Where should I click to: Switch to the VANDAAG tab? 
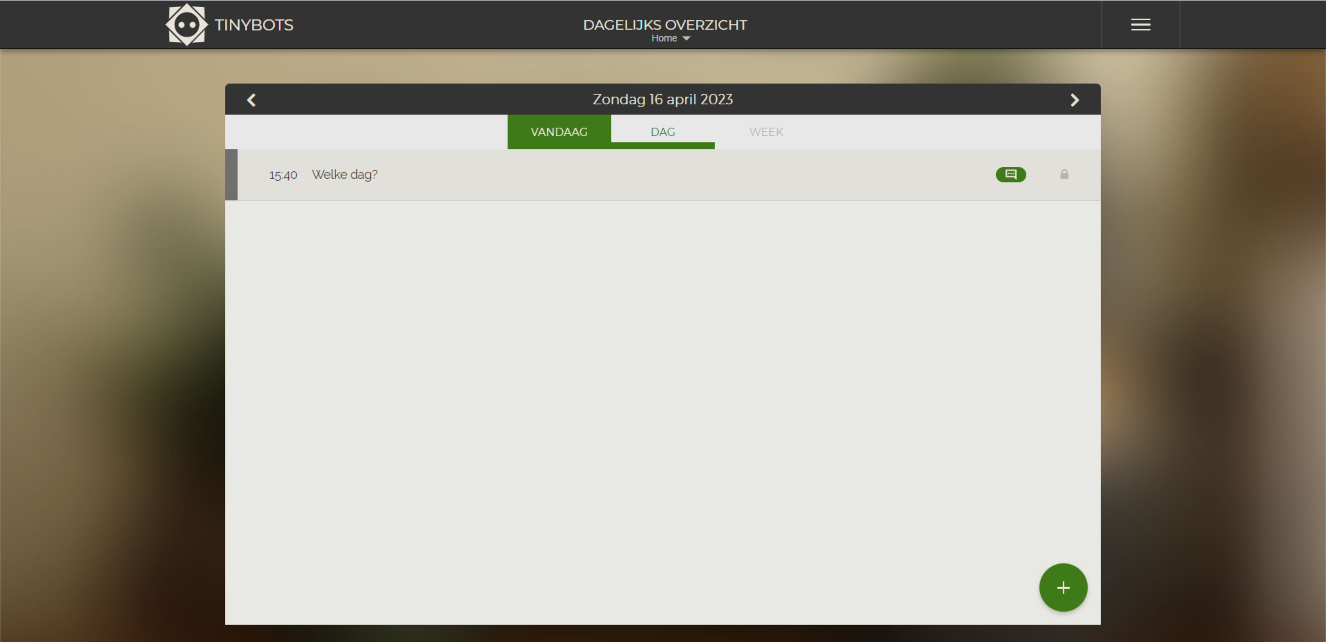click(x=559, y=132)
